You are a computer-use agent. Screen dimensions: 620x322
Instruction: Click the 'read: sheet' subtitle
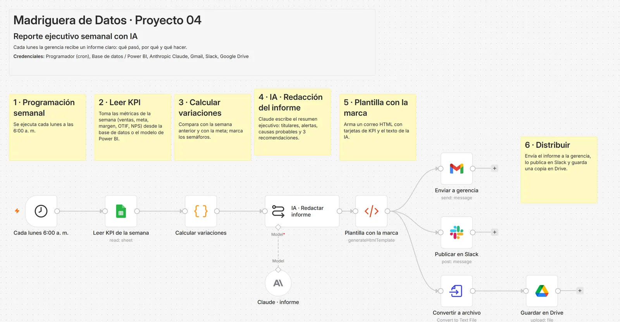click(121, 240)
